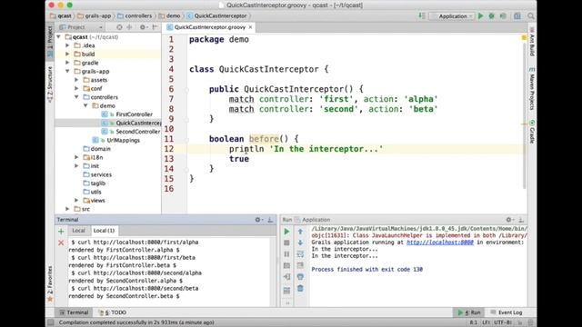Hide the Project panel with hide icon
582x327 pixels.
[155, 27]
